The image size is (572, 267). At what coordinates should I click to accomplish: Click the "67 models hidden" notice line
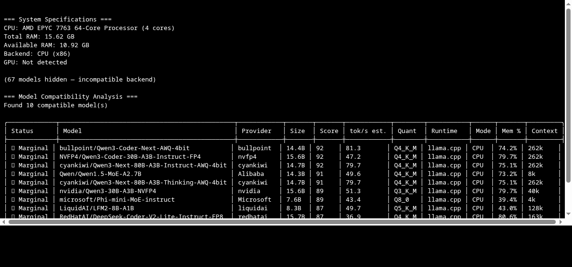pyautogui.click(x=80, y=80)
